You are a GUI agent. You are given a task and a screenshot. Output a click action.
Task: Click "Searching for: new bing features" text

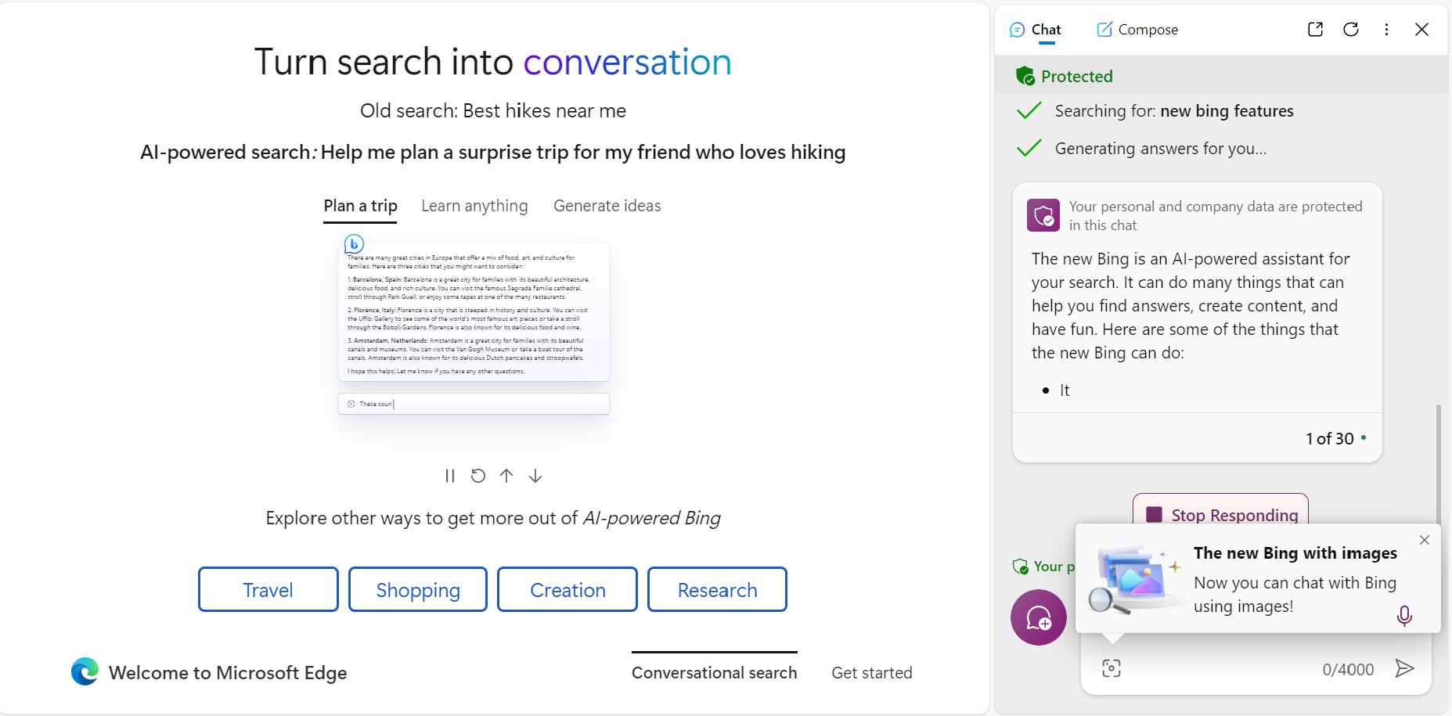1174,111
